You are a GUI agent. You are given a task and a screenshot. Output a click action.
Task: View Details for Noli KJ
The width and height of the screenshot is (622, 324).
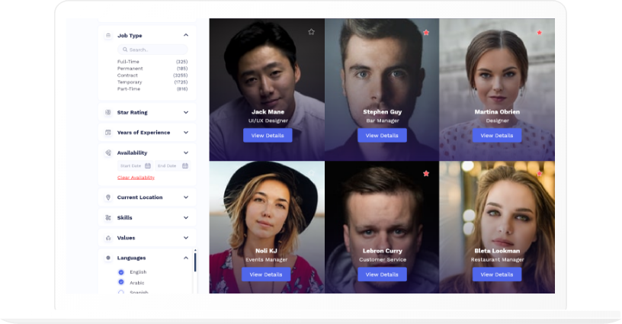(x=266, y=274)
